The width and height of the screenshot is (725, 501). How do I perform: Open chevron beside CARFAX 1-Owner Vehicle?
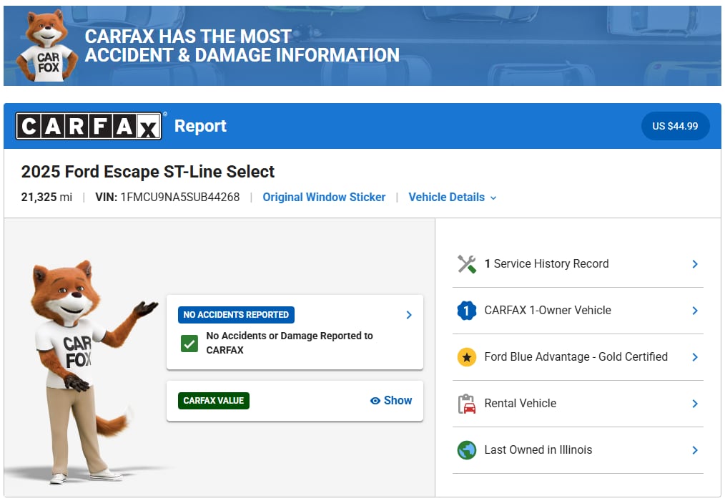tap(694, 310)
